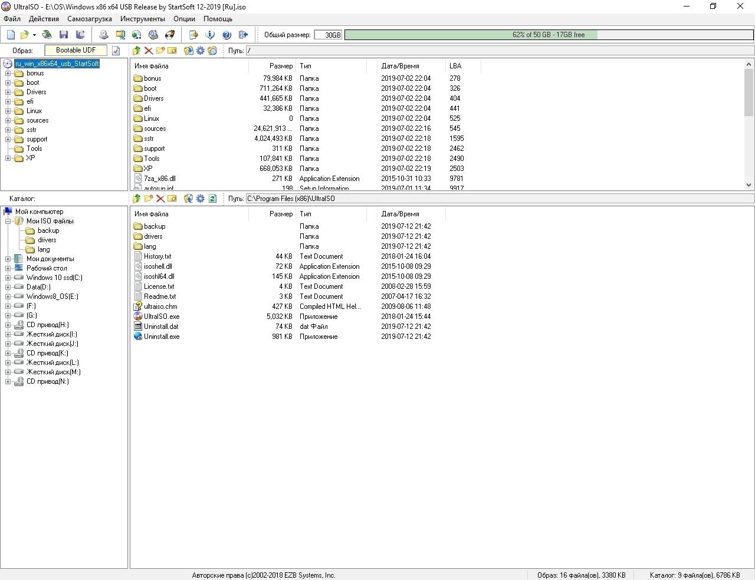Click the Mount to virtual drive icon
Viewport: 755px width, 580px height.
tap(153, 35)
